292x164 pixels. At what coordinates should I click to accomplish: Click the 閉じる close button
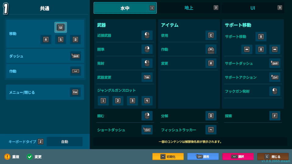tap(273, 157)
